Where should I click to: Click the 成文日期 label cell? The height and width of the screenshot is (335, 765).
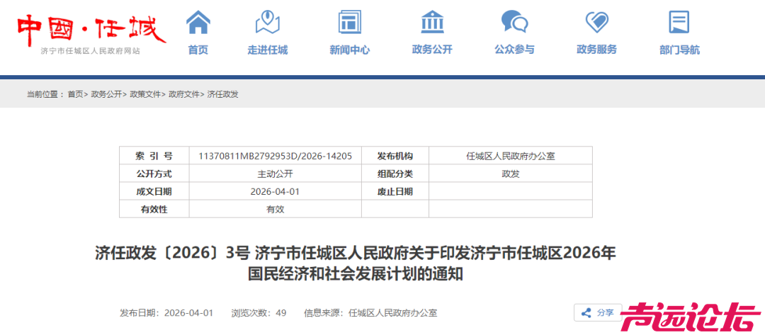point(154,192)
